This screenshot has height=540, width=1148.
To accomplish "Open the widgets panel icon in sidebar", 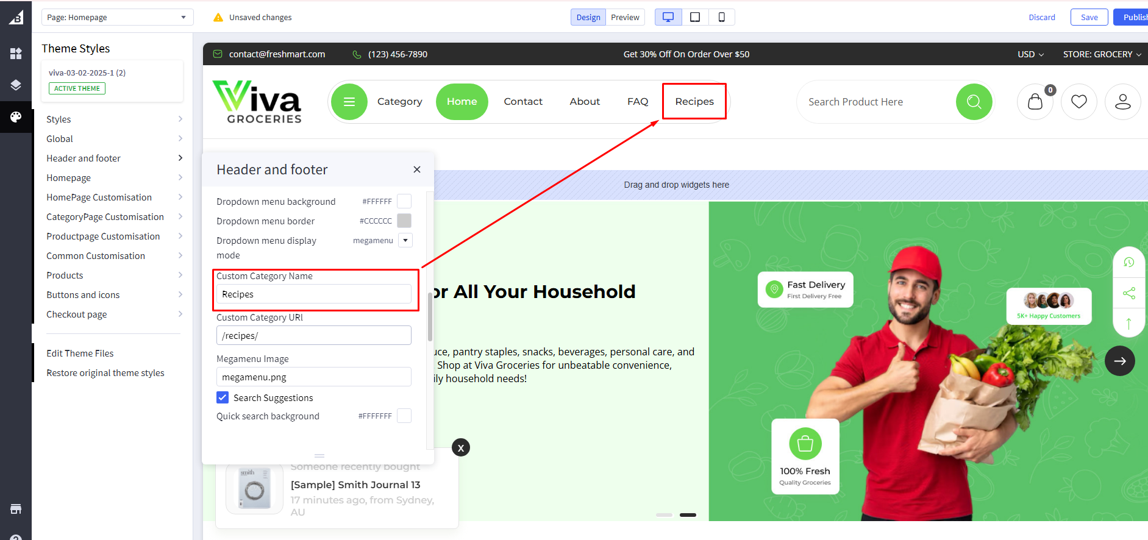I will click(16, 54).
